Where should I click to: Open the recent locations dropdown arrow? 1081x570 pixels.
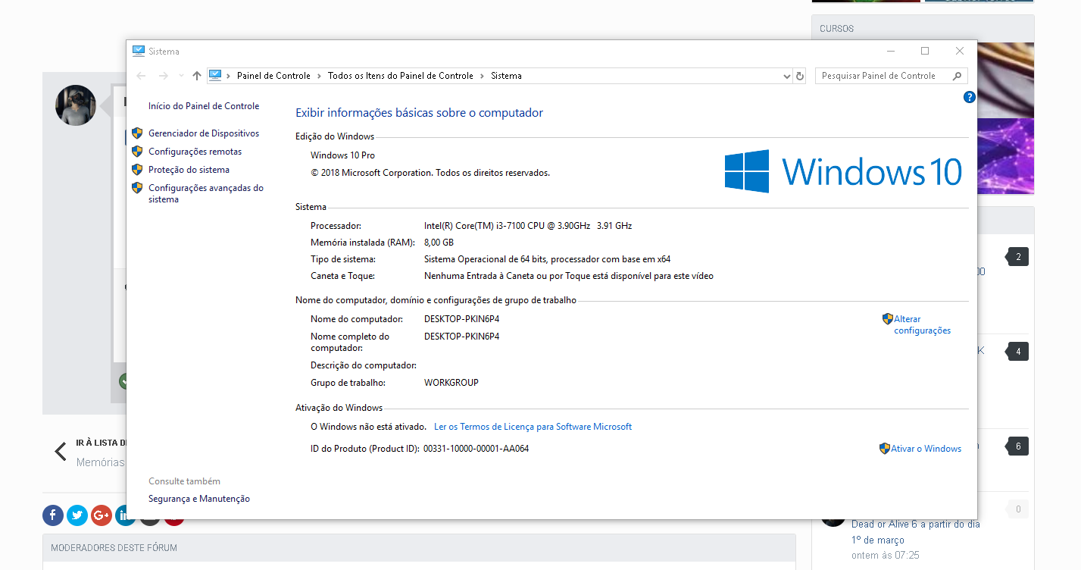click(181, 76)
